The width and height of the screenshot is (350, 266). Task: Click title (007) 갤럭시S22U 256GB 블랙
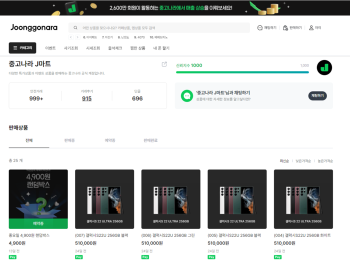click(x=101, y=235)
